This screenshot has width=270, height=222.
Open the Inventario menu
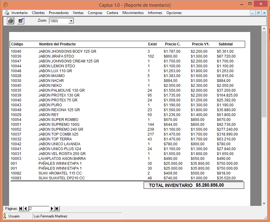pyautogui.click(x=19, y=13)
